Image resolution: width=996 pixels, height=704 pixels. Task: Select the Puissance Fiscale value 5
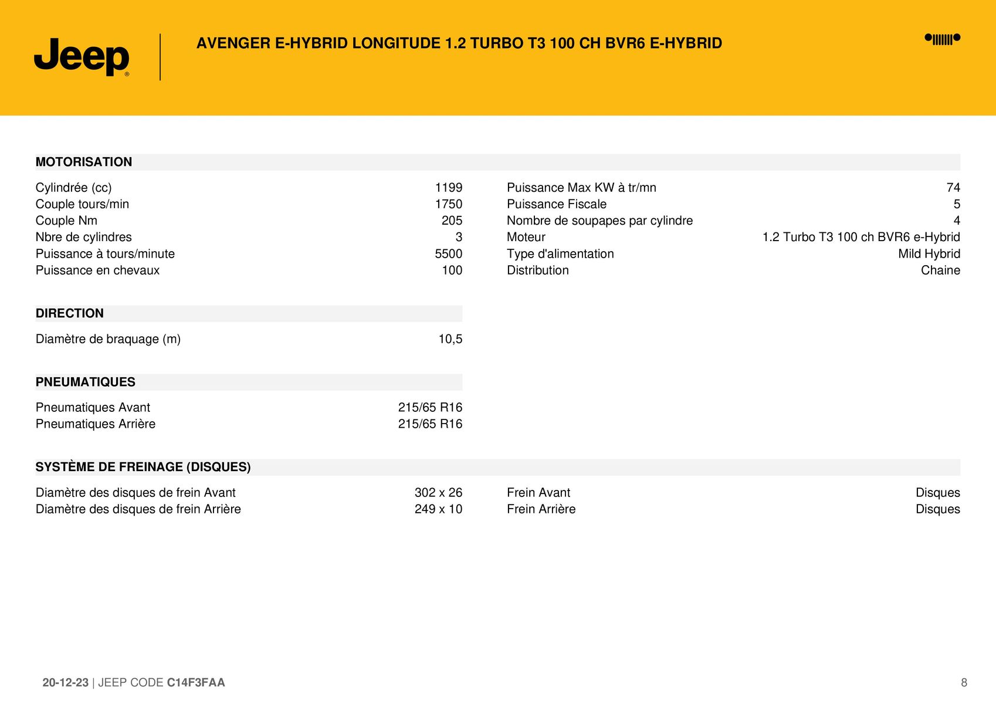[x=957, y=204]
